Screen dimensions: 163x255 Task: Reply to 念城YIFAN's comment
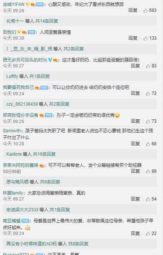(133, 10)
